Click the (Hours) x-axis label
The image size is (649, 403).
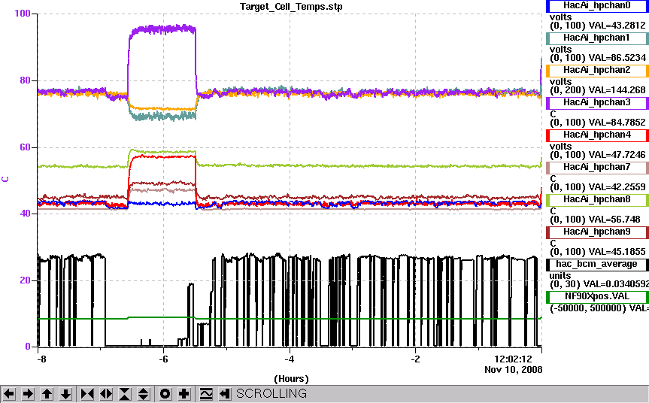[291, 379]
